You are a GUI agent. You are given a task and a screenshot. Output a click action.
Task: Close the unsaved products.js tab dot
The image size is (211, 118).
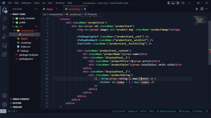click(85, 9)
